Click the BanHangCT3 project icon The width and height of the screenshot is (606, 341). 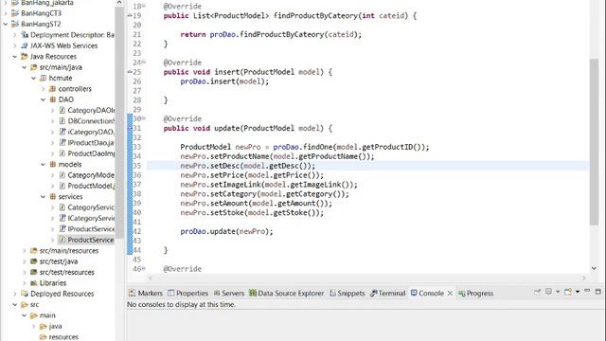click(x=15, y=13)
